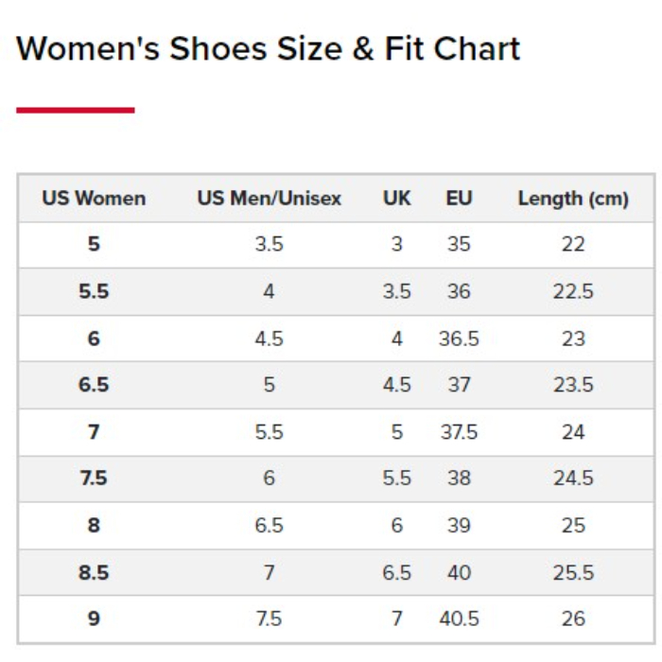
Task: Click the UK column header
Action: coord(397,199)
